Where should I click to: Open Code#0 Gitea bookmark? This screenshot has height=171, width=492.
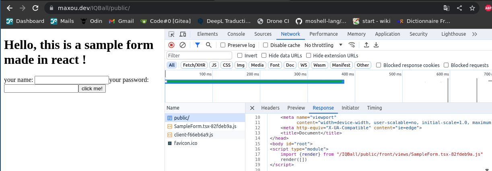165,21
